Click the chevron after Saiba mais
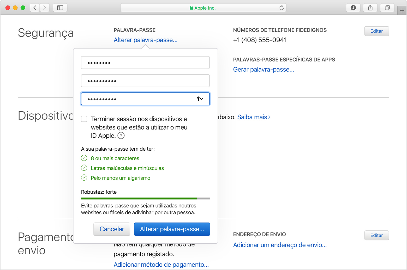Image resolution: width=407 pixels, height=270 pixels. click(269, 117)
